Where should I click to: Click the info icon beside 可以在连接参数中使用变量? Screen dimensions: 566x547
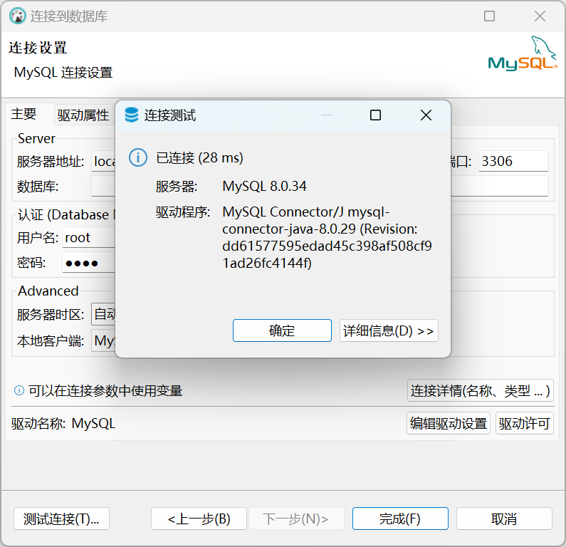(x=19, y=390)
